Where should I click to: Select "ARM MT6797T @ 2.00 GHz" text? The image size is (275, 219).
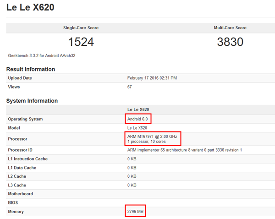152,137
